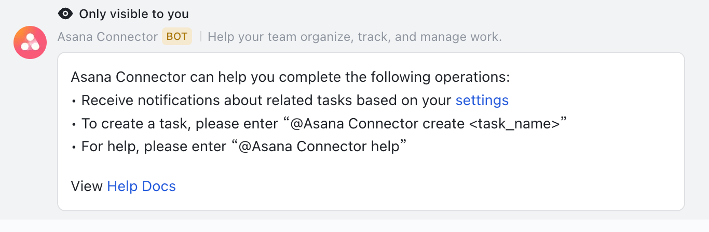Click the "can help you complete" heading line
Viewport: 709px width, 232px height.
(291, 78)
